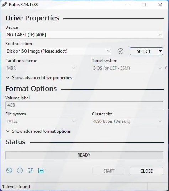169x191 pixels.
Task: Open the language globe icon
Action: pyautogui.click(x=9, y=170)
